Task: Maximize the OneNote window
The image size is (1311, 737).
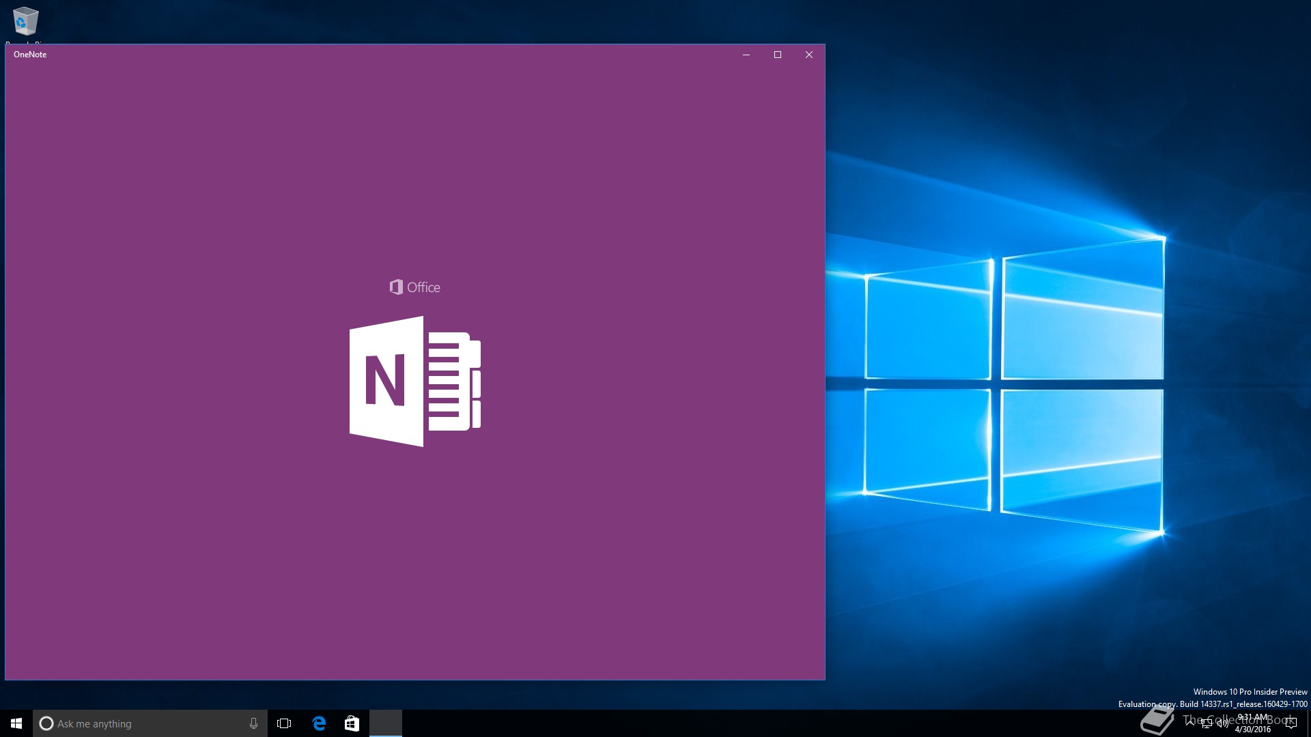Action: (778, 55)
